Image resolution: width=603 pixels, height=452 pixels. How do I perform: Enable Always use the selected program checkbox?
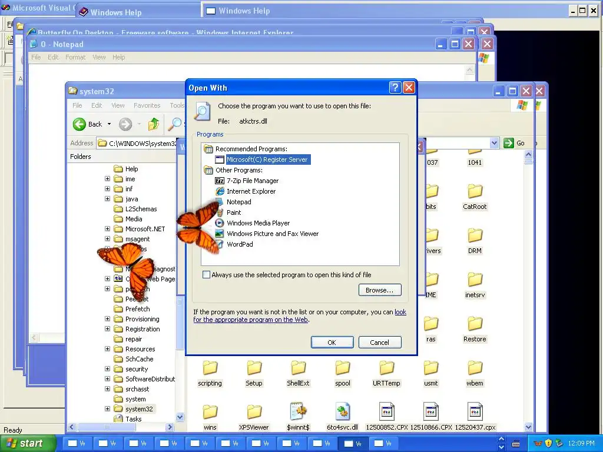pos(207,275)
